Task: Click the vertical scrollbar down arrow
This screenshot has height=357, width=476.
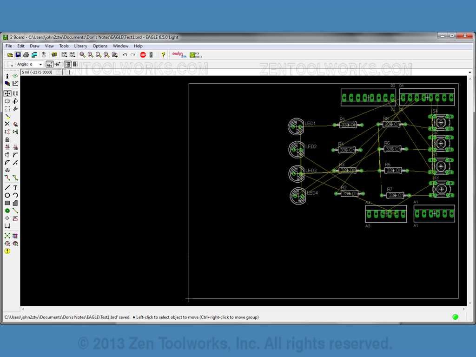Action: pyautogui.click(x=470, y=303)
